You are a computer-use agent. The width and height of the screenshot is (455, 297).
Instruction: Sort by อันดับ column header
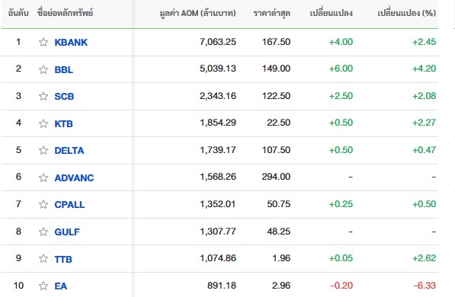(x=18, y=13)
